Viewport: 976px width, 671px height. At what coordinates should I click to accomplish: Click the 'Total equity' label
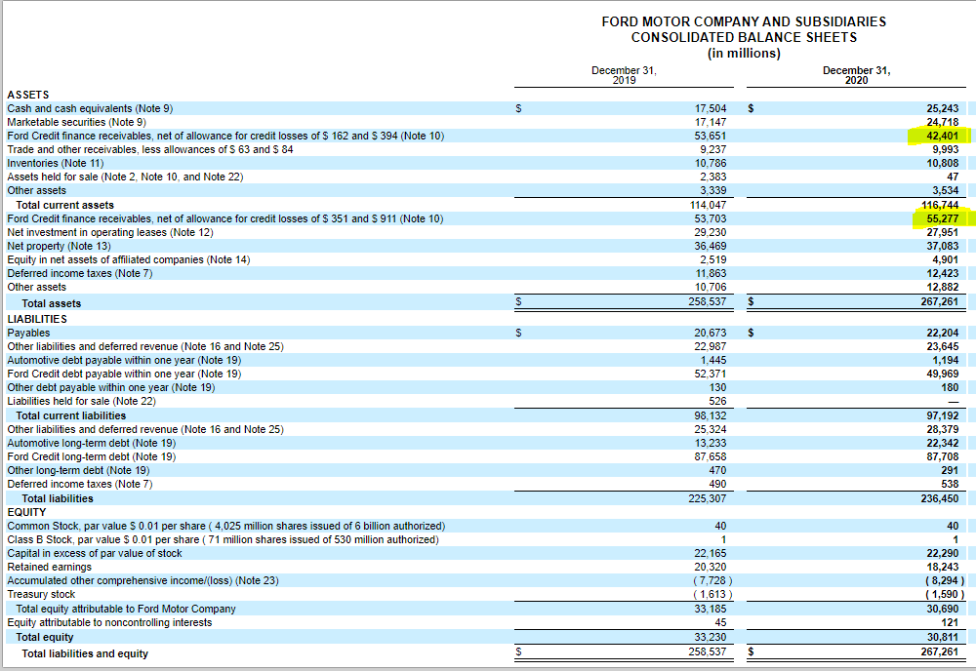(x=45, y=637)
